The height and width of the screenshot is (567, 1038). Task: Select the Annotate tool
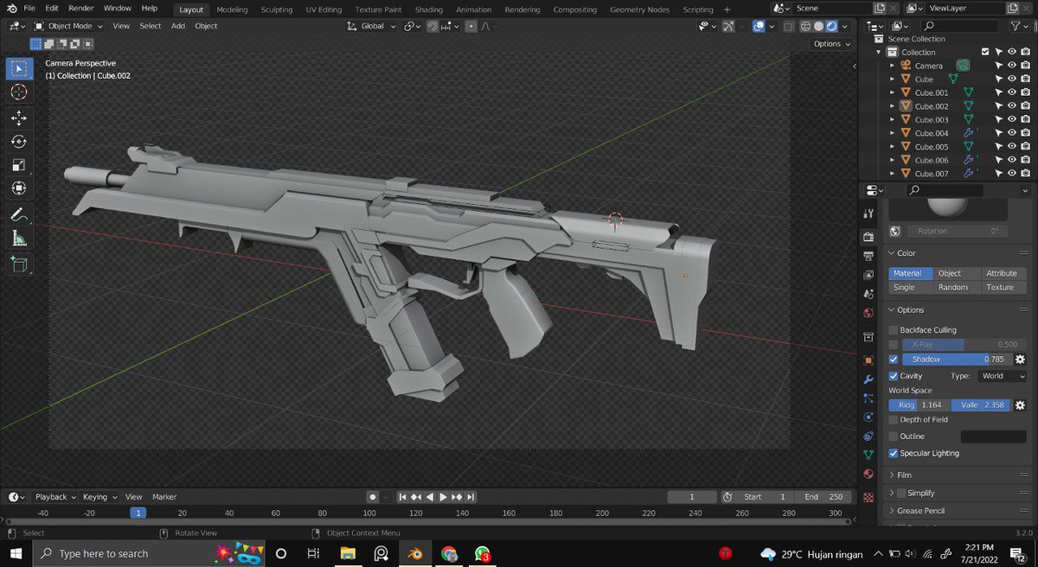19,213
